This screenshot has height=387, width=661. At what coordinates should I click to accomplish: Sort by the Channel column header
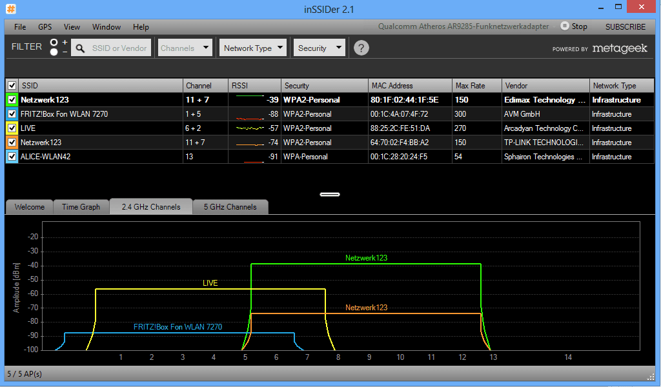pos(205,86)
